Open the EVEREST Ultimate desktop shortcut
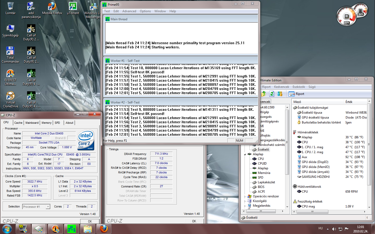375x234 pixels. [x=10, y=77]
